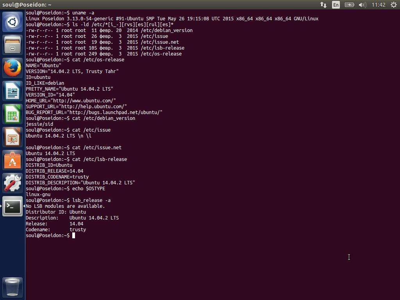Launch Firefox web browser
400x300 pixels.
point(12,68)
